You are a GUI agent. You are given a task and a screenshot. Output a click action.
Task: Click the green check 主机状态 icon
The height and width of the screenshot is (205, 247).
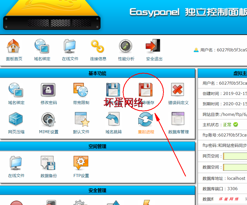pyautogui.click(x=236, y=125)
